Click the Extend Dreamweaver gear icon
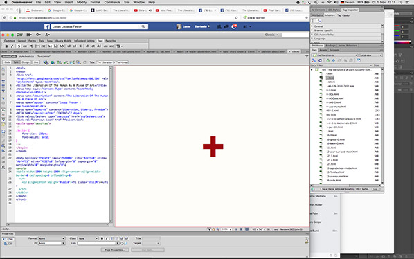Image resolution: width=414 pixels, height=259 pixels. tap(39, 35)
